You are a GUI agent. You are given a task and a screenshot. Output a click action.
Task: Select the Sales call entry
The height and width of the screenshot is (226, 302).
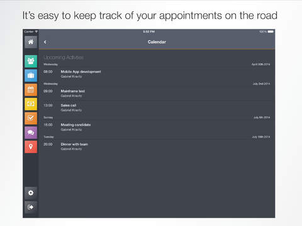coord(157,107)
